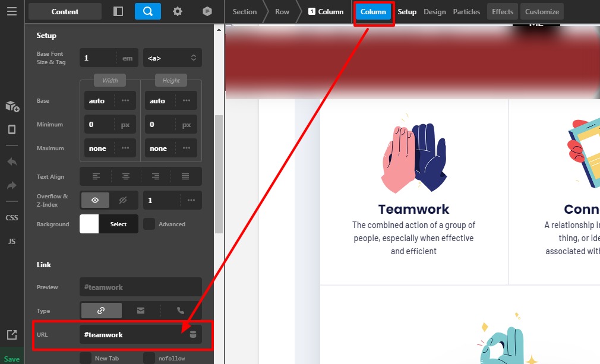Viewport: 600px width, 364px height.
Task: Click the dynamic content icon in URL field
Action: (x=193, y=334)
